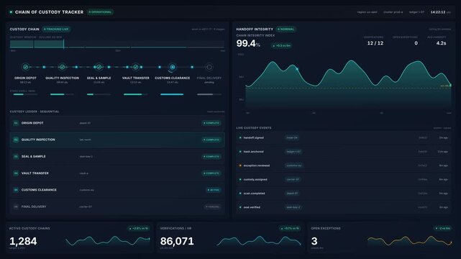Click the 99.4% chain integrity index value
The height and width of the screenshot is (259, 461).
click(248, 43)
